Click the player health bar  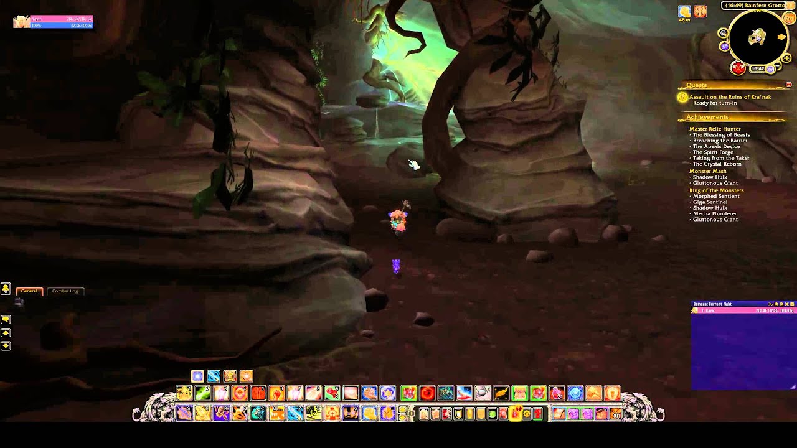coord(61,19)
